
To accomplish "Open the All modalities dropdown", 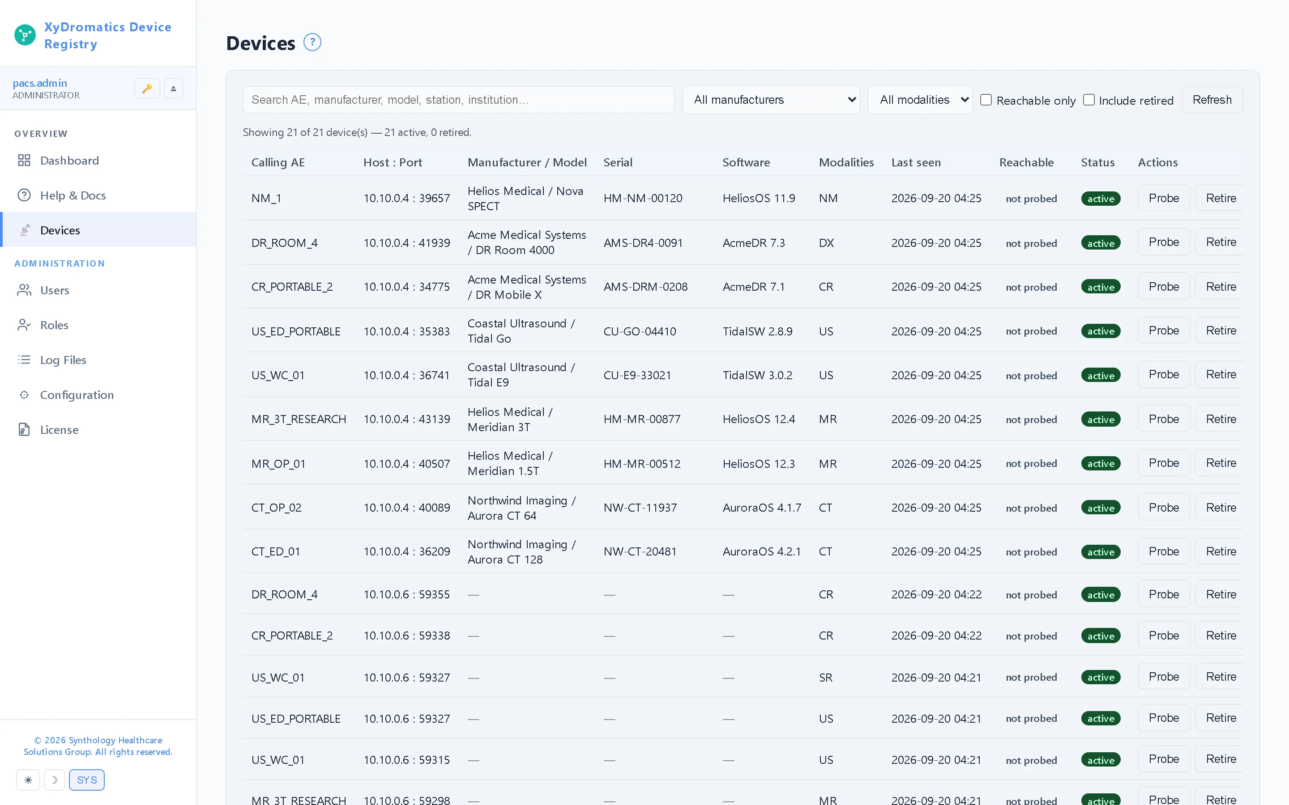I will coord(920,100).
